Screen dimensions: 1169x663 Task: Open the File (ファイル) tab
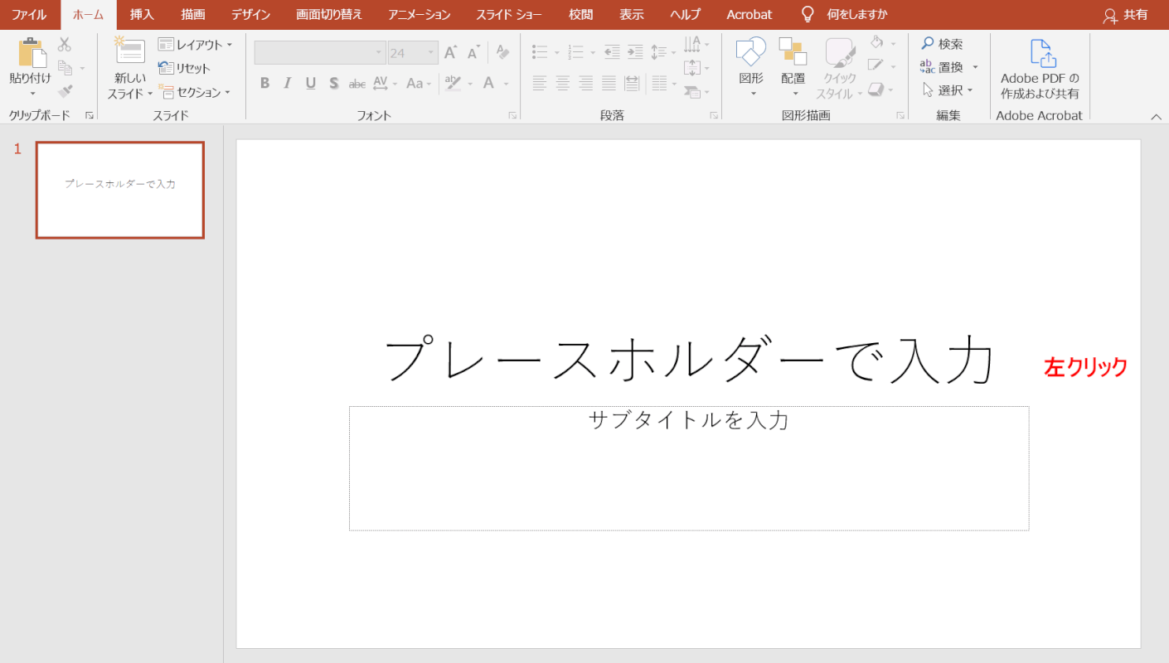coord(29,14)
